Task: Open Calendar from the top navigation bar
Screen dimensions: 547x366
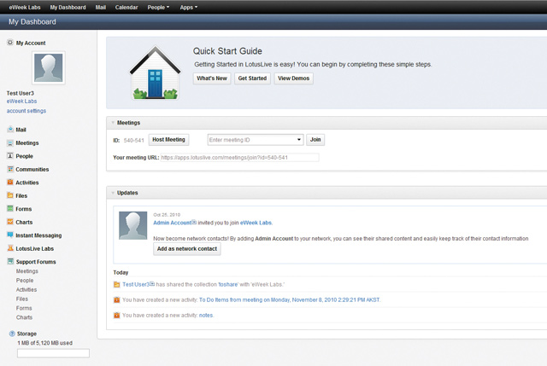Action: point(126,7)
